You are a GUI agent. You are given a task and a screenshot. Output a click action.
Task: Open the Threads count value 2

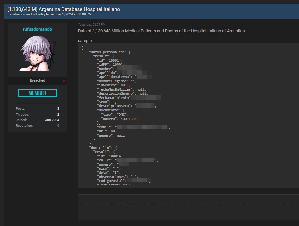point(58,115)
